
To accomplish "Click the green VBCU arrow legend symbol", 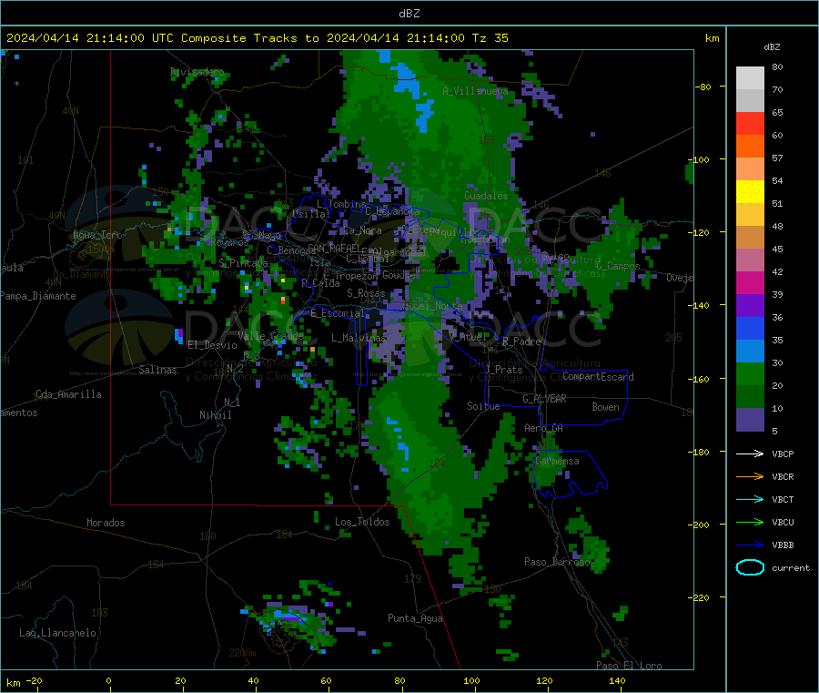I will [750, 522].
